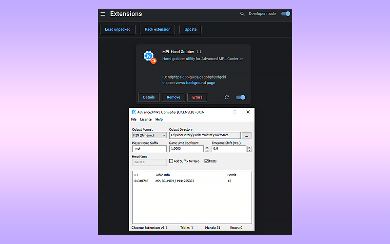Reload the MPL Hand Grabber extension

click(x=227, y=97)
